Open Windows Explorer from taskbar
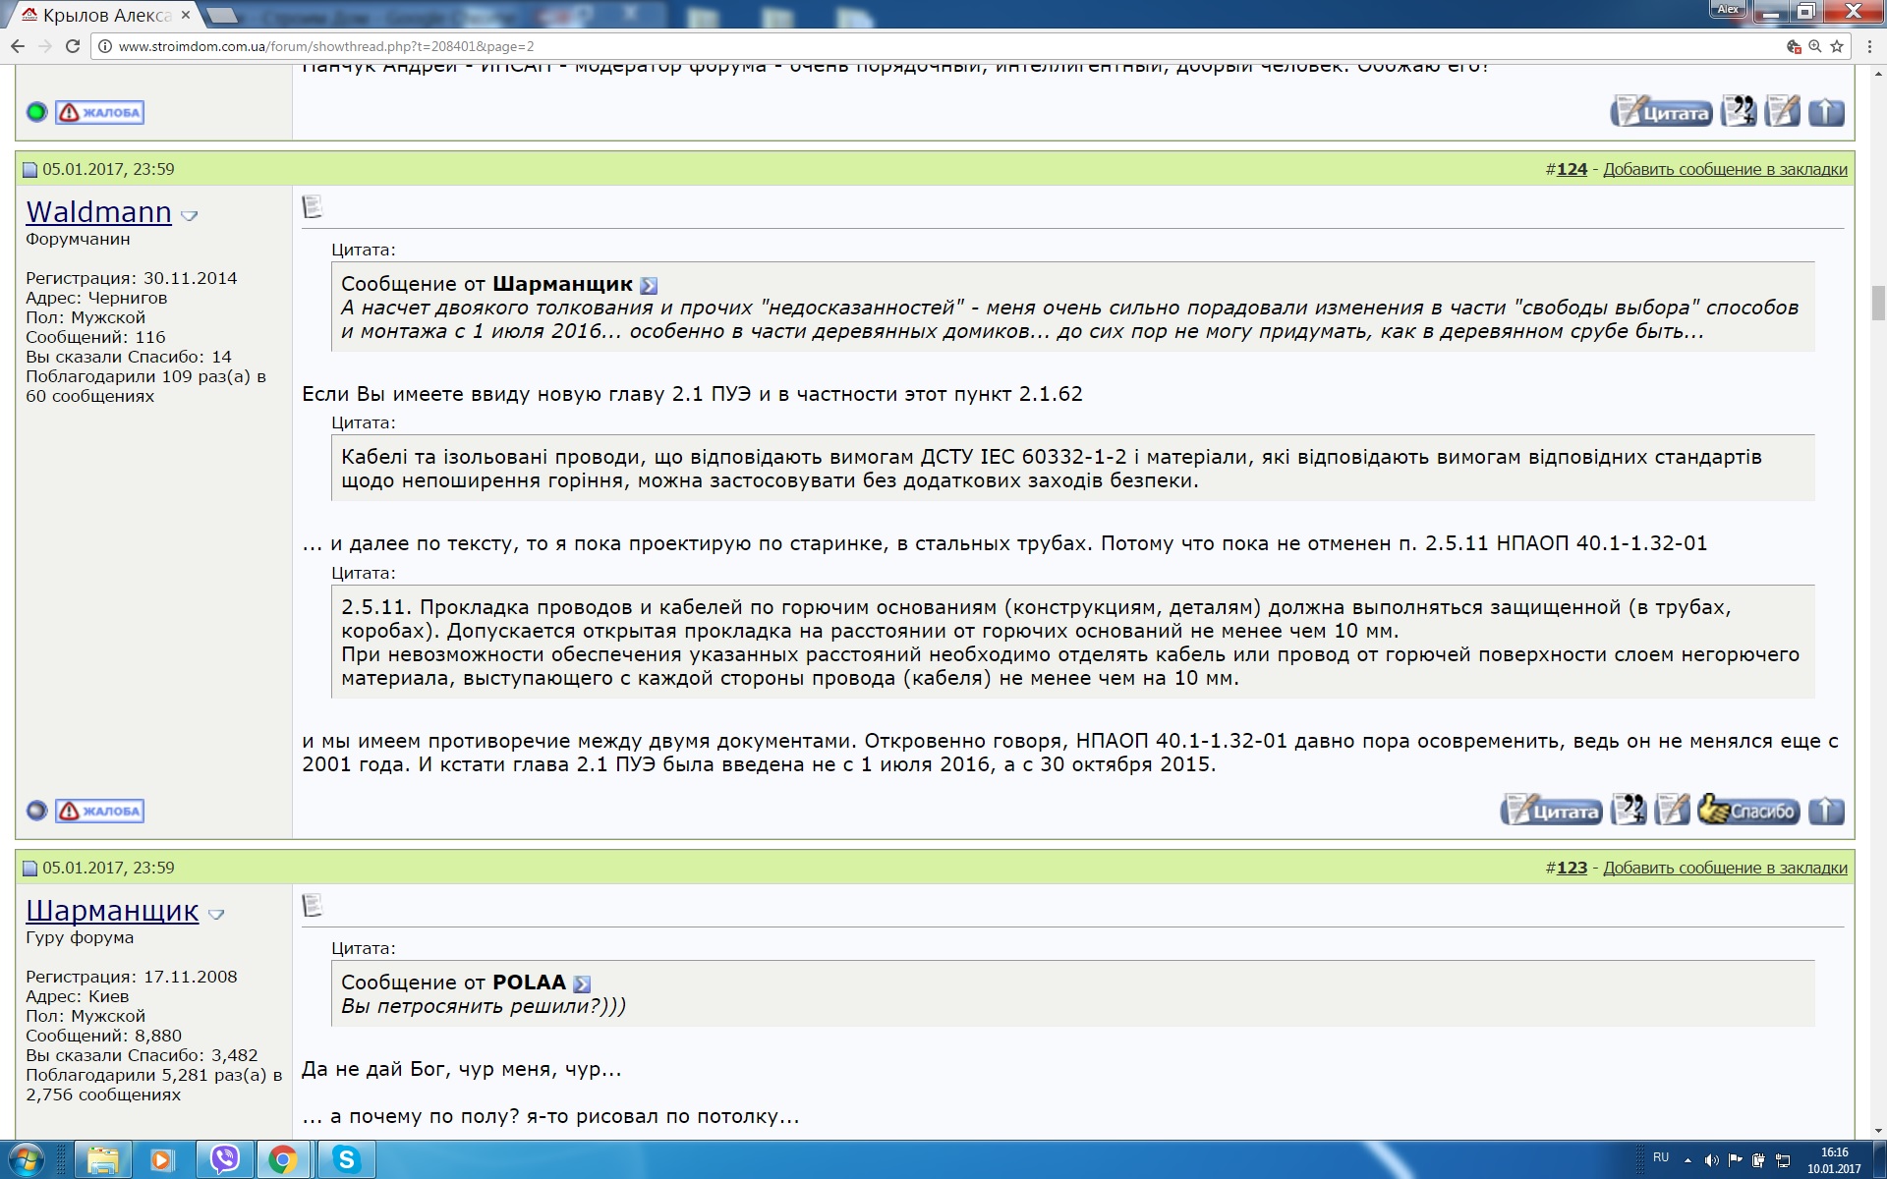 (x=102, y=1160)
